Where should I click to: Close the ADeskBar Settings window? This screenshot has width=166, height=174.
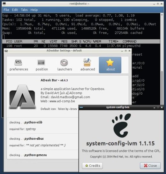[x=129, y=51]
